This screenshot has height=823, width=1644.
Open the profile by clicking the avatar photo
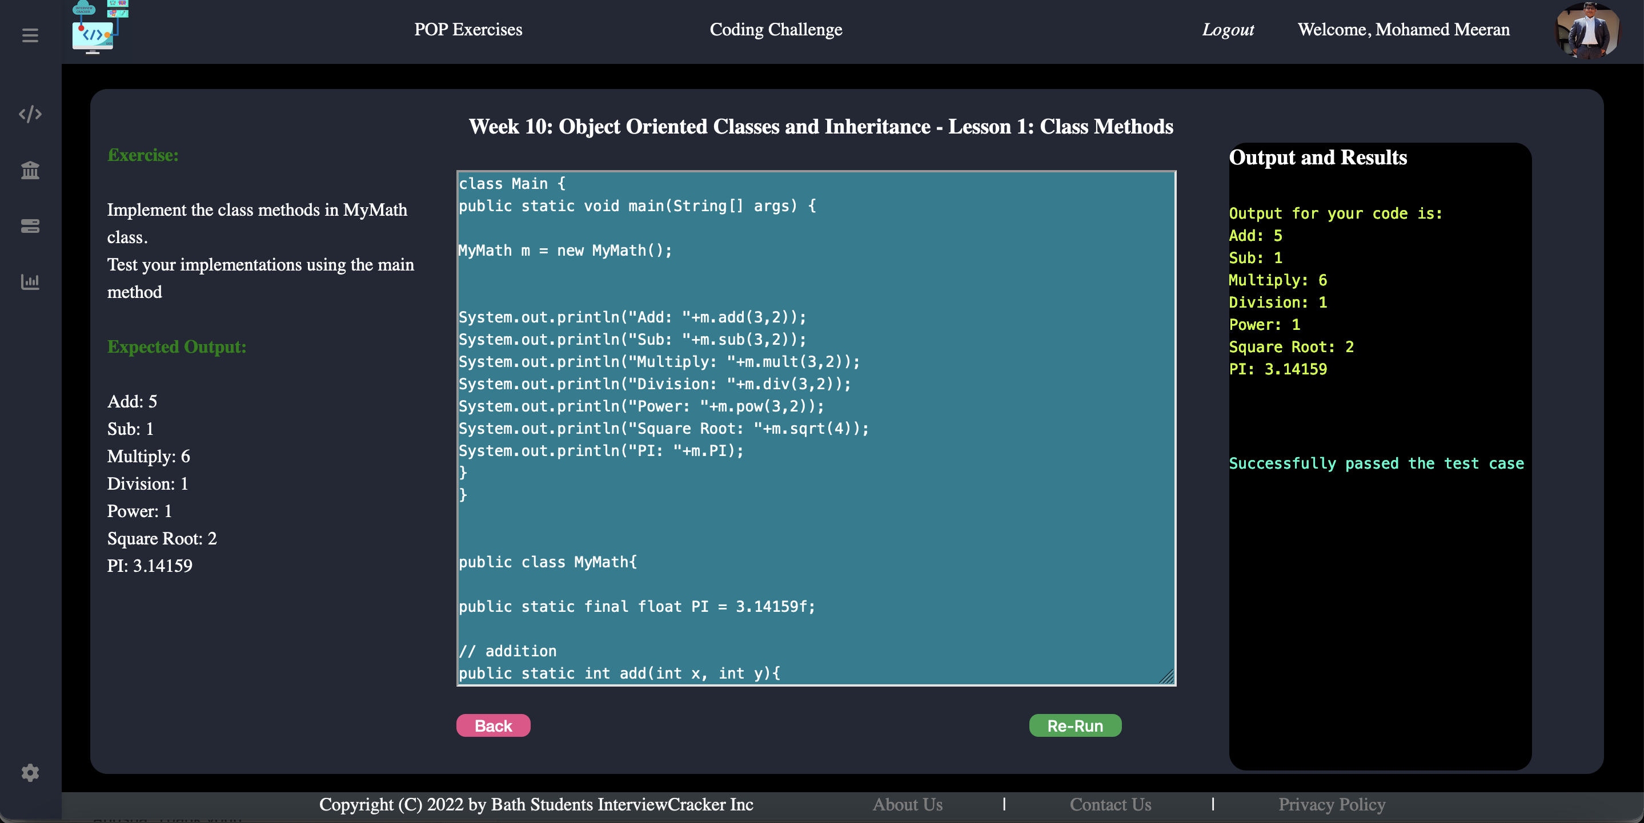(x=1587, y=31)
